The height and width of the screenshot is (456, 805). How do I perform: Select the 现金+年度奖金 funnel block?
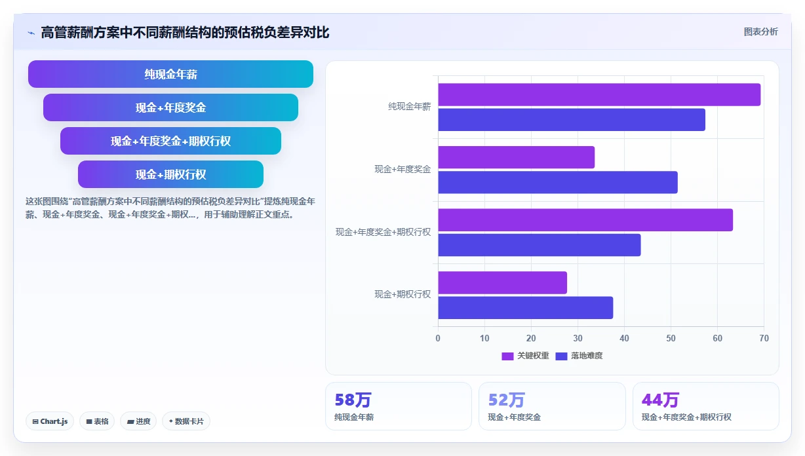[170, 107]
